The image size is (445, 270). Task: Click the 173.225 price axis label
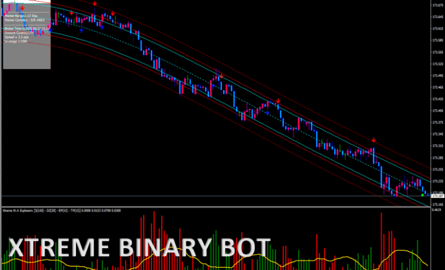point(438,181)
